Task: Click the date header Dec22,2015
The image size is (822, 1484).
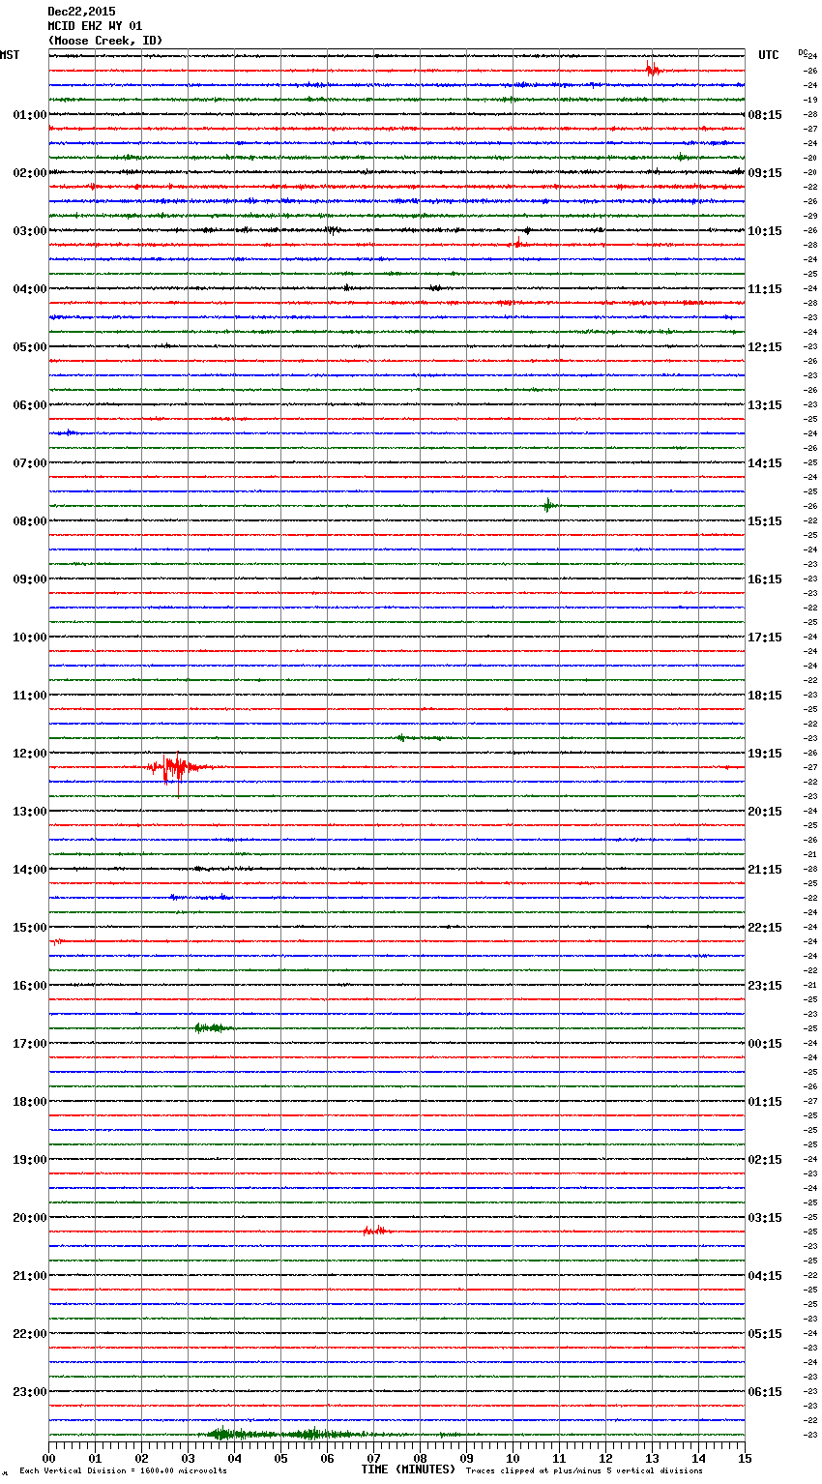Action: coord(81,12)
